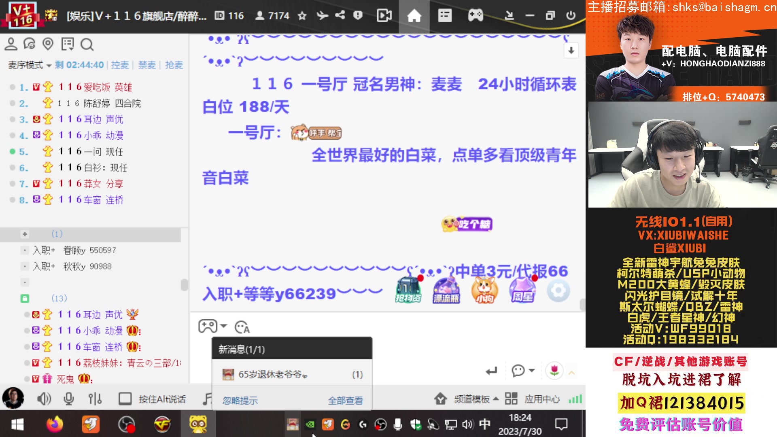Click 忽略提示 to dismiss notification
Viewport: 777px width, 437px height.
(x=240, y=401)
